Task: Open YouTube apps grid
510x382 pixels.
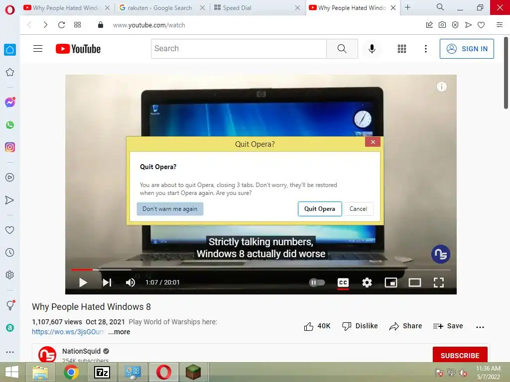Action: click(x=402, y=49)
